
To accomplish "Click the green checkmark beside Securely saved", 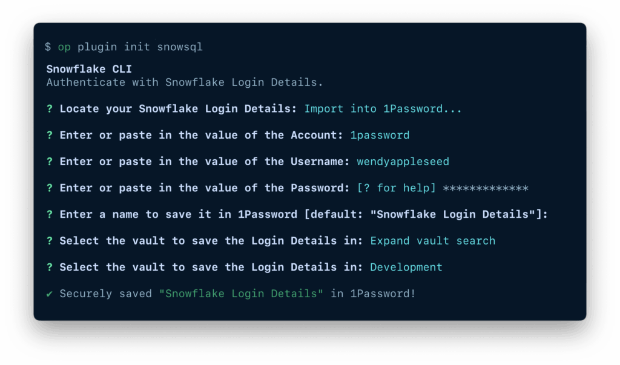I will pyautogui.click(x=50, y=294).
